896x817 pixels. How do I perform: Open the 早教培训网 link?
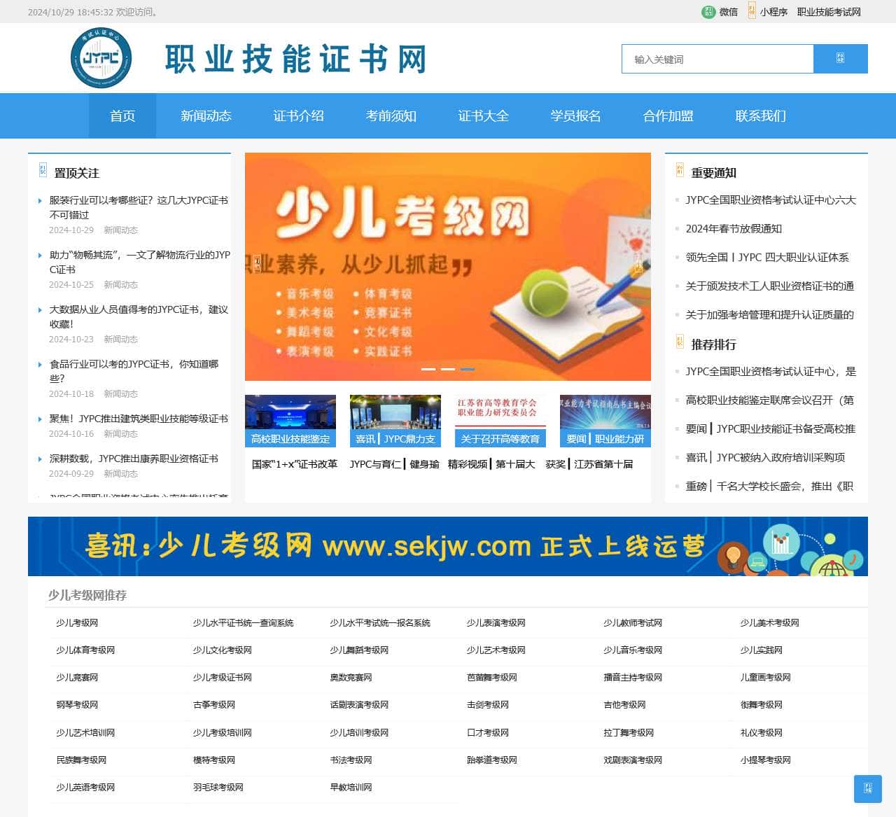click(x=351, y=788)
